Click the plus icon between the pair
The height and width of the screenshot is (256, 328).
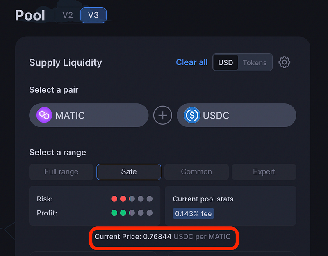[162, 115]
